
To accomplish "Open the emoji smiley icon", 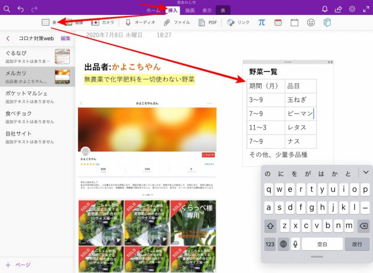I will (311, 22).
